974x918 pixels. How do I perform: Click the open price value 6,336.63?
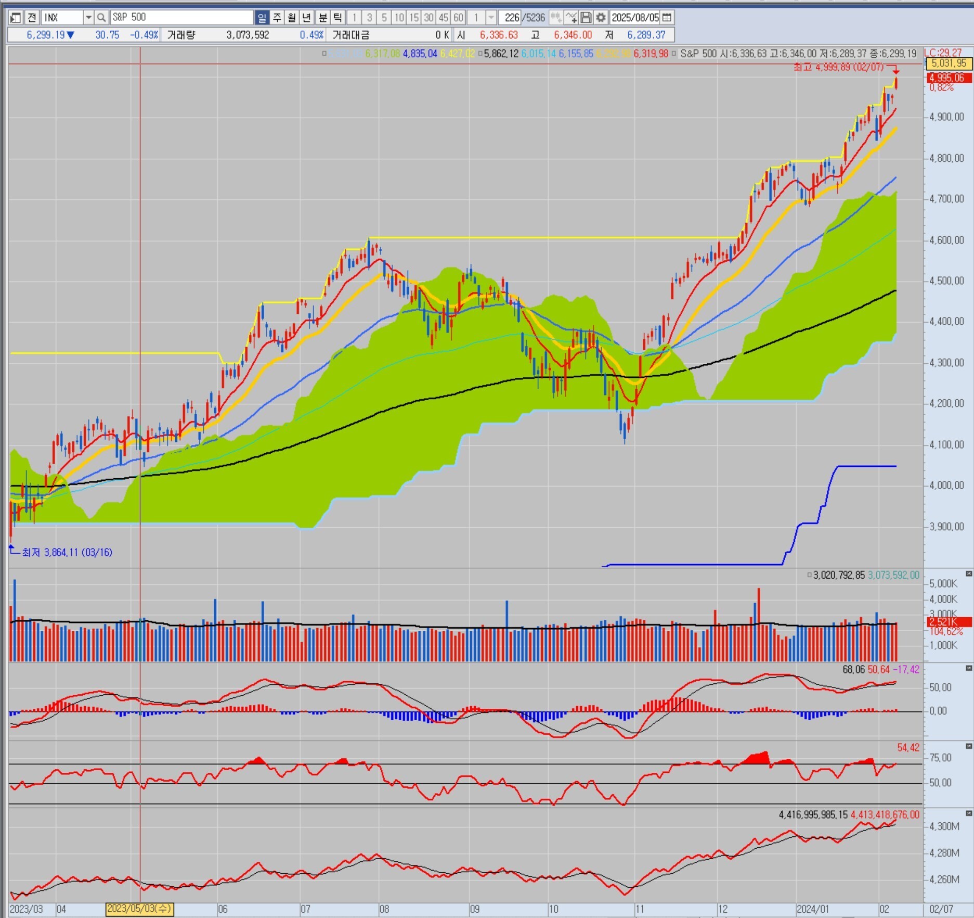(499, 35)
